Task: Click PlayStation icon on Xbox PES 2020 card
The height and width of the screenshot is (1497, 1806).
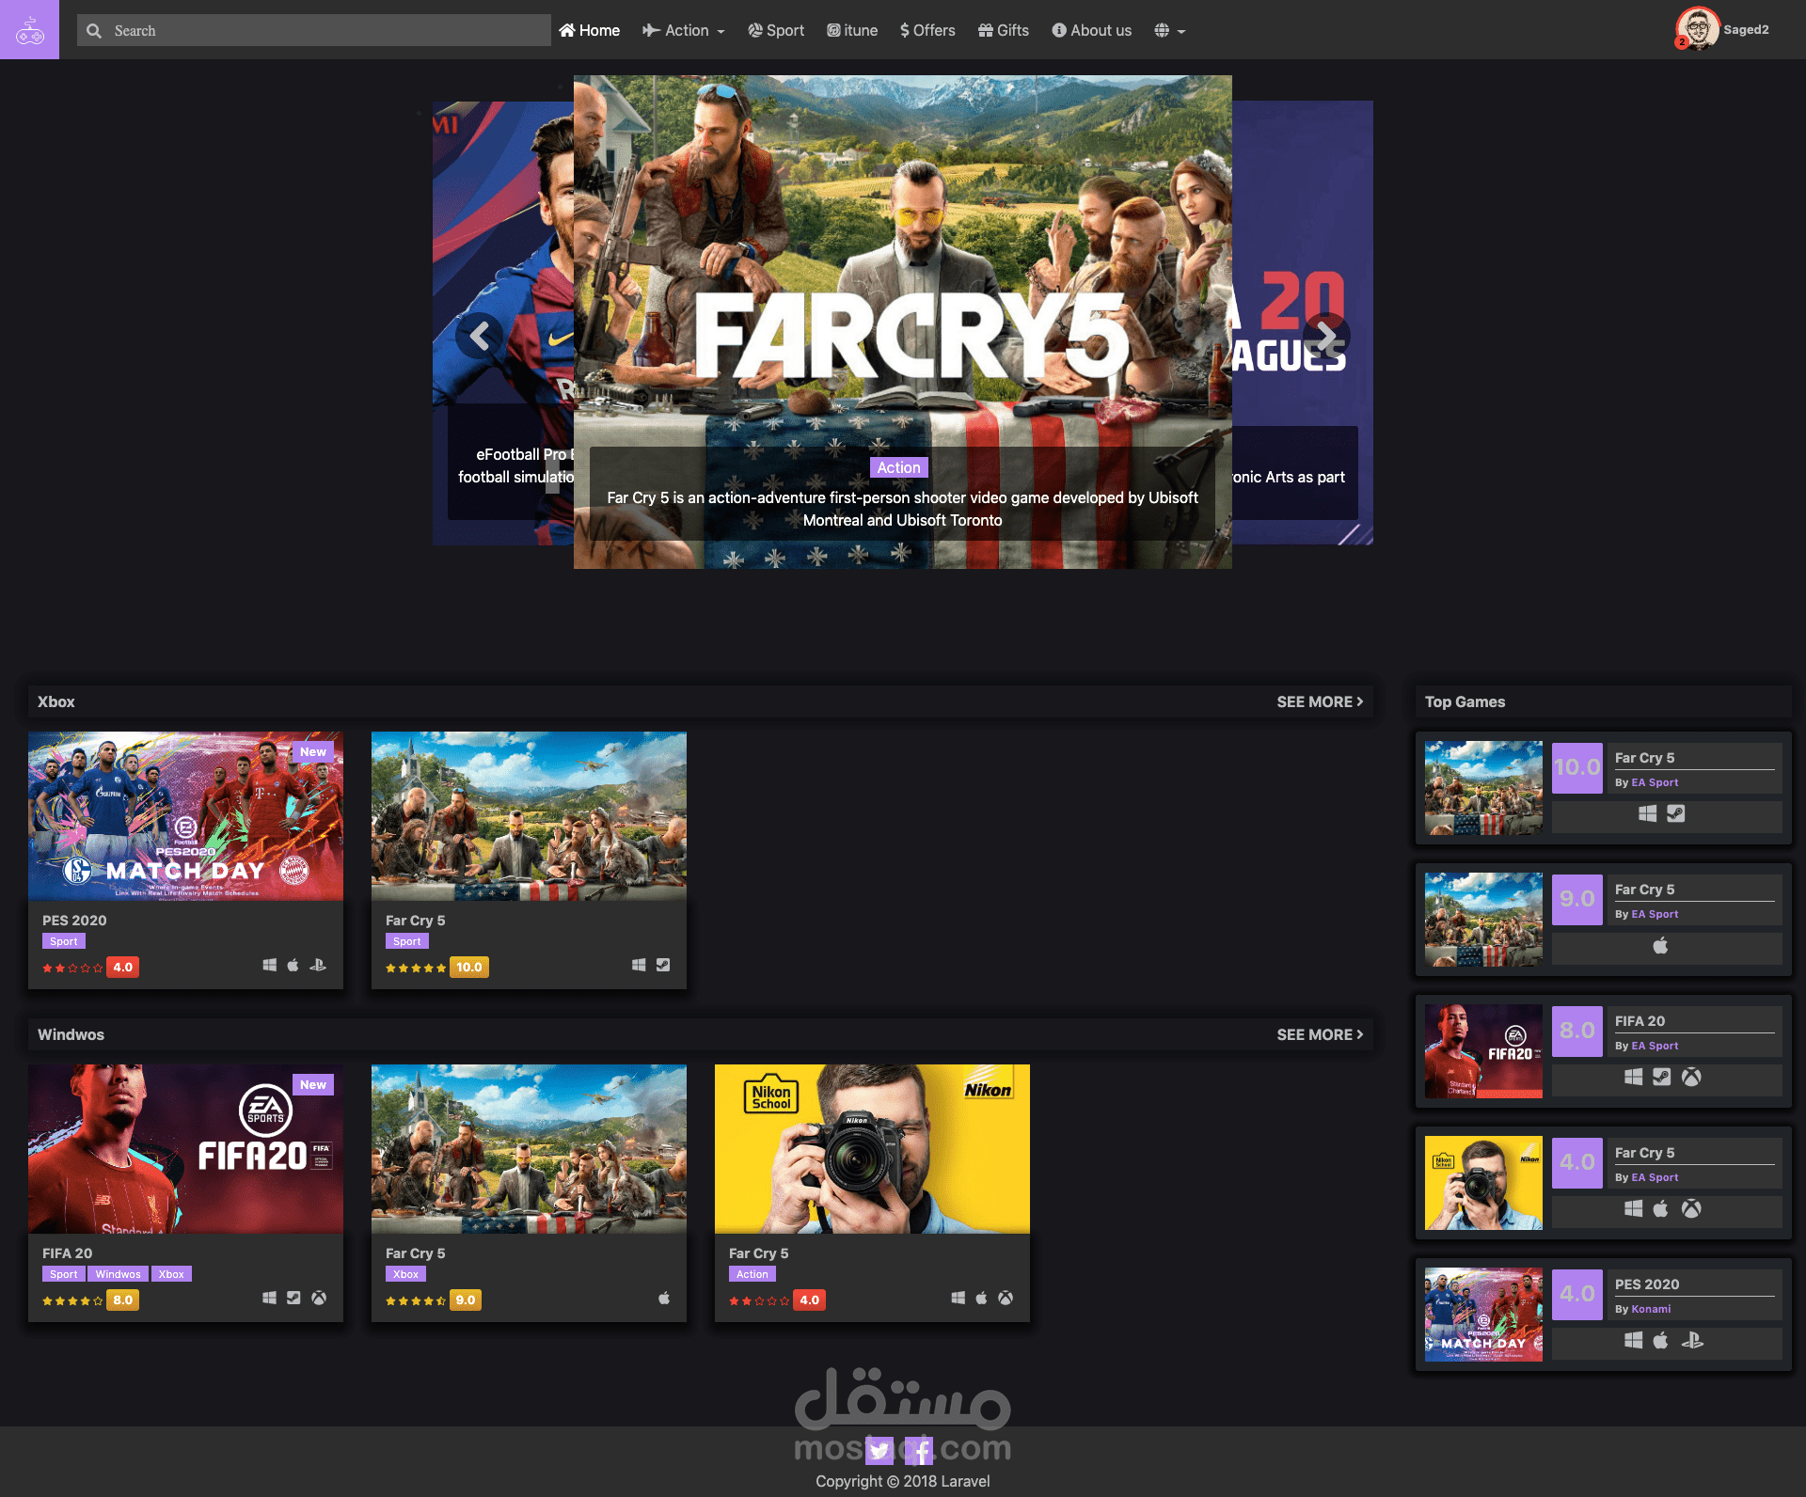Action: (318, 965)
